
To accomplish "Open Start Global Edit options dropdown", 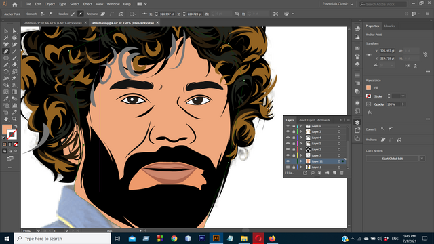I will [422, 159].
